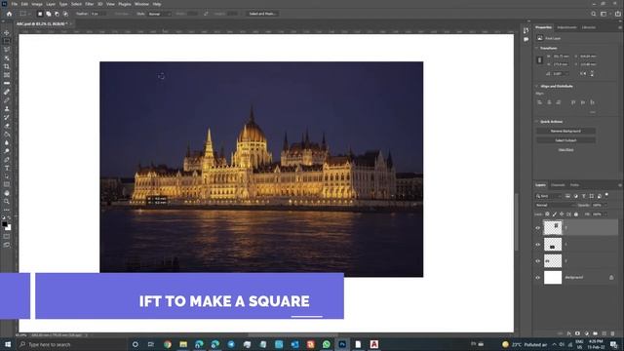Image resolution: width=624 pixels, height=351 pixels.
Task: Open the Windows Start menu
Action: tap(8, 344)
